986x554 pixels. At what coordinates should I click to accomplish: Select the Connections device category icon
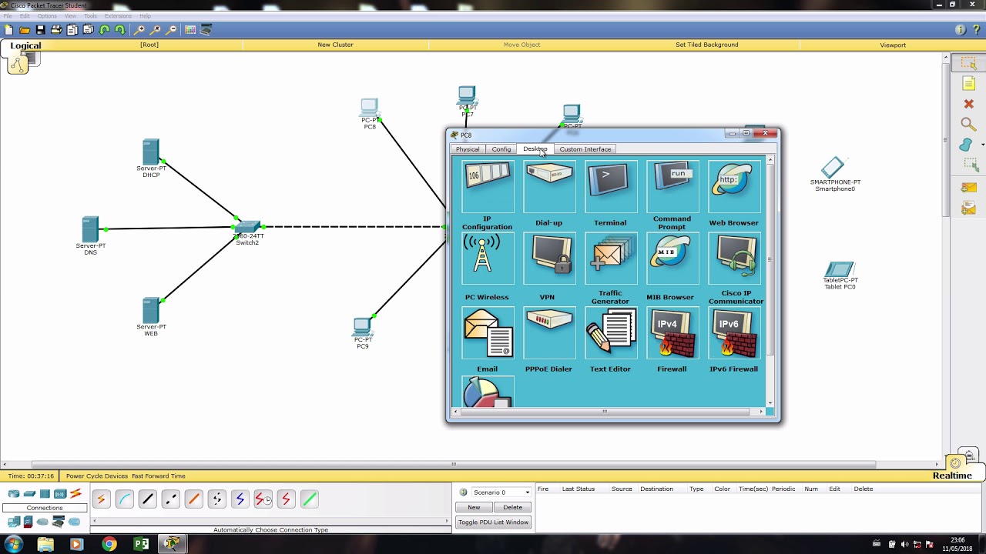(75, 493)
